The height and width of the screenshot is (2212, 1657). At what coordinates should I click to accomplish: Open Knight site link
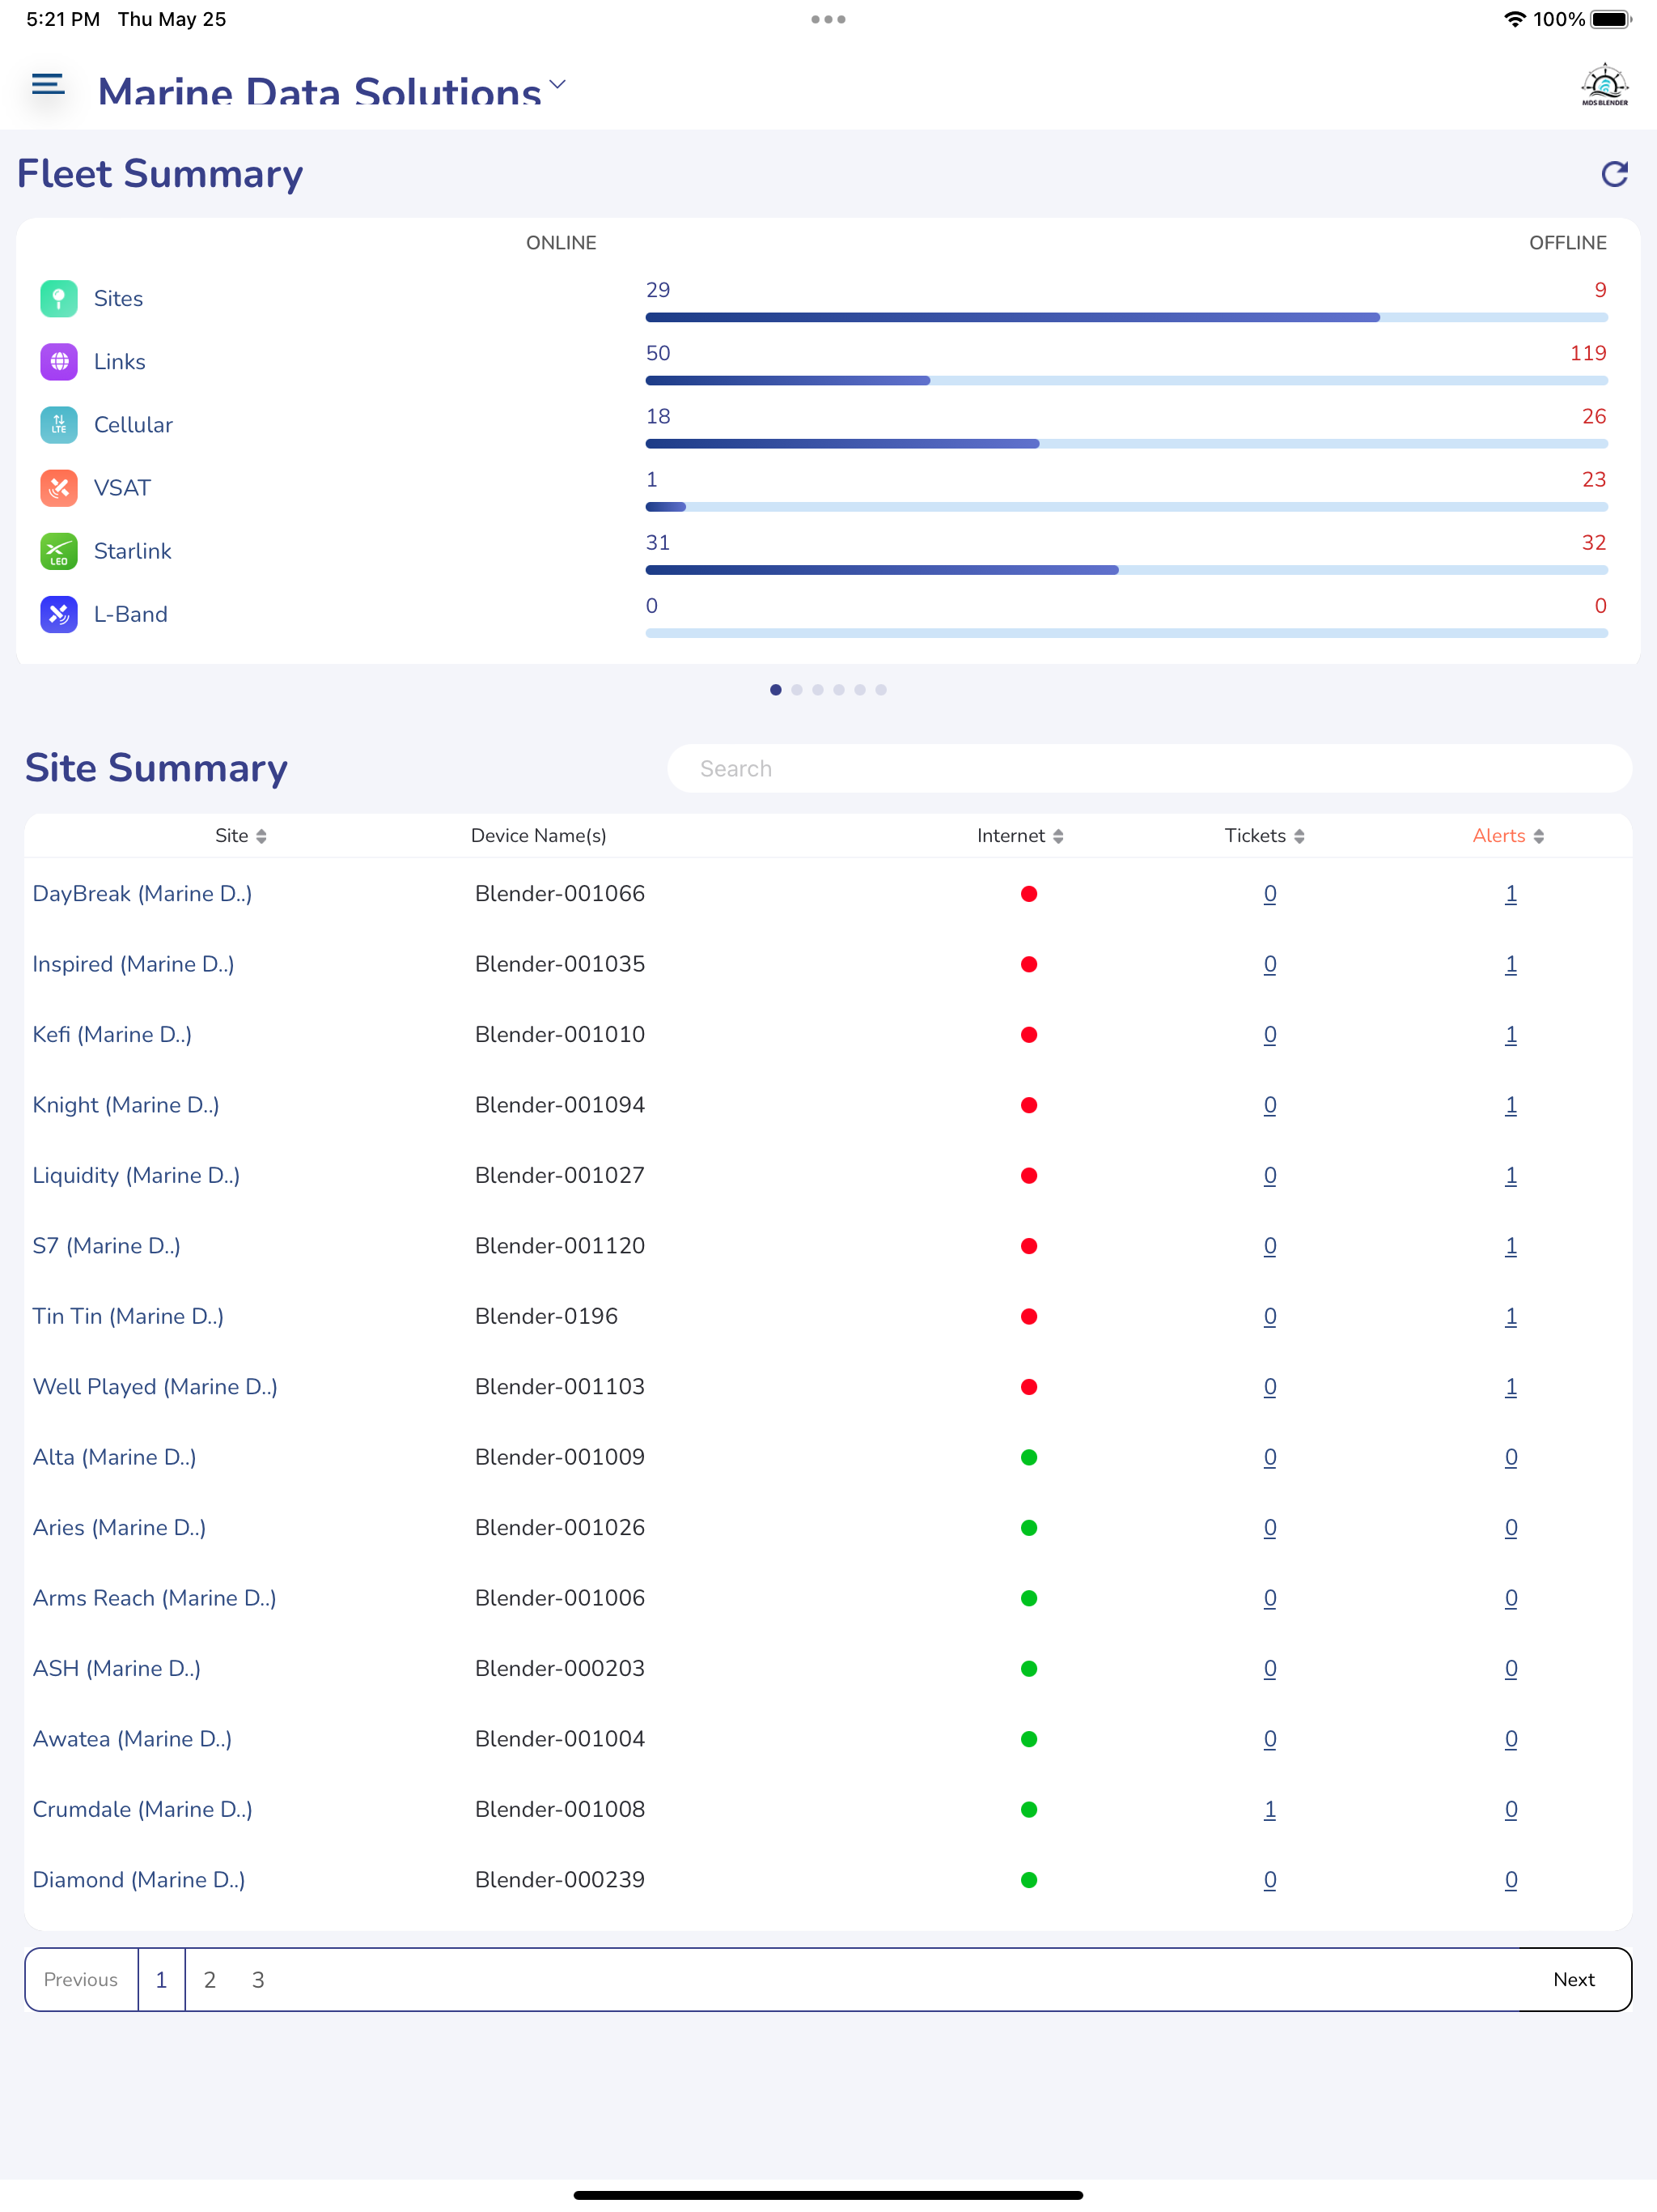coord(126,1104)
